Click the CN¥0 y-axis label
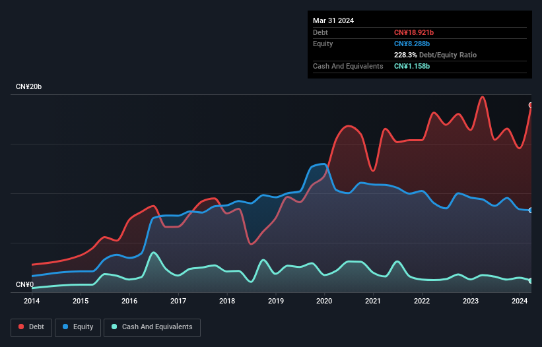The image size is (542, 347). (x=25, y=284)
